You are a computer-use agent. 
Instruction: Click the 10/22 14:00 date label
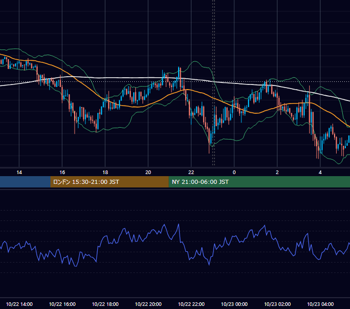[19, 304]
